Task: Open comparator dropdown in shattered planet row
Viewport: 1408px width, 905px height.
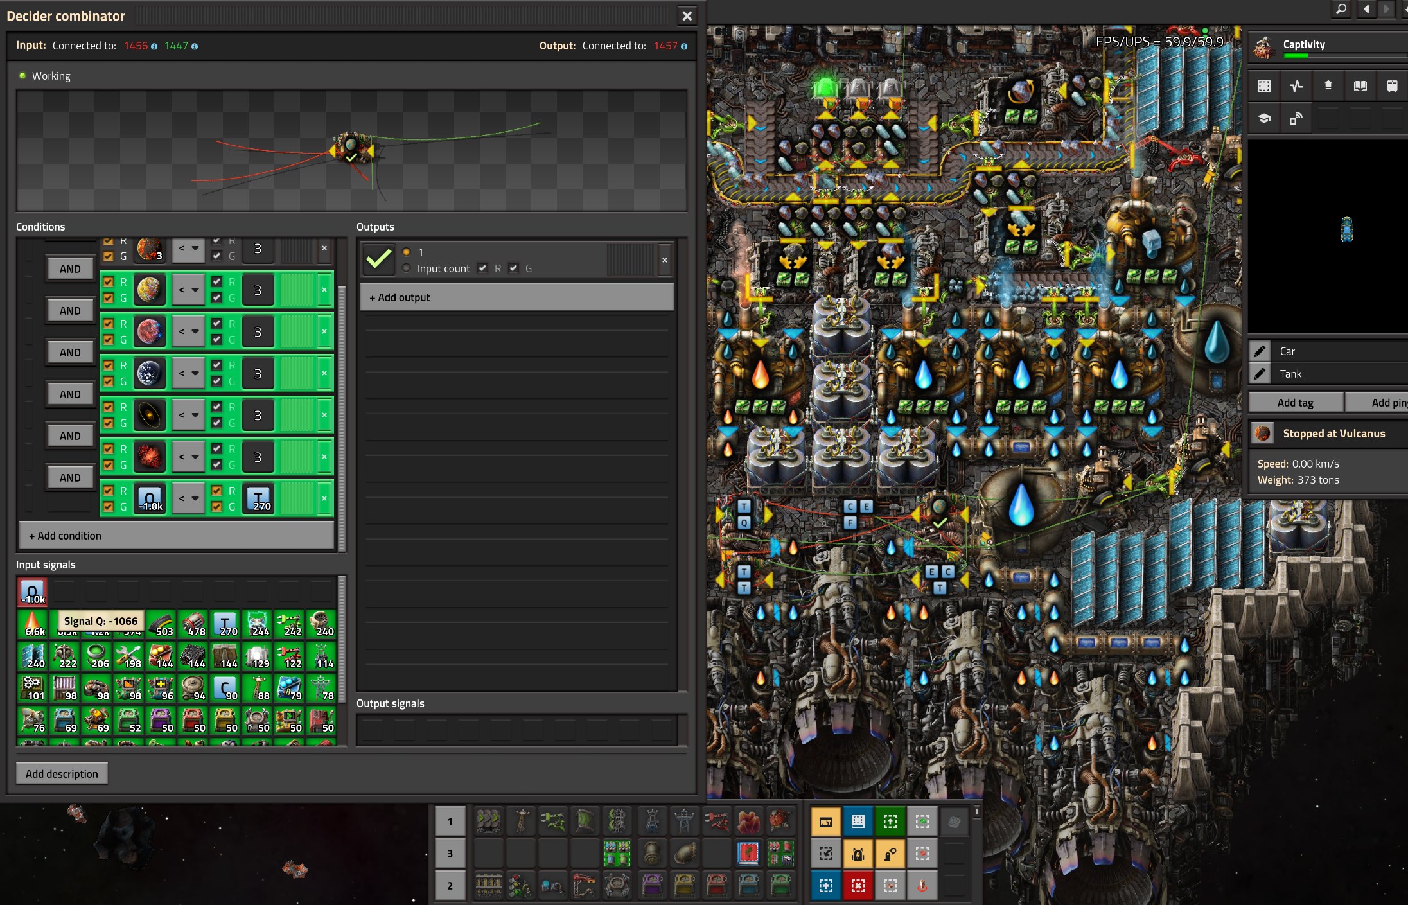Action: click(x=188, y=457)
